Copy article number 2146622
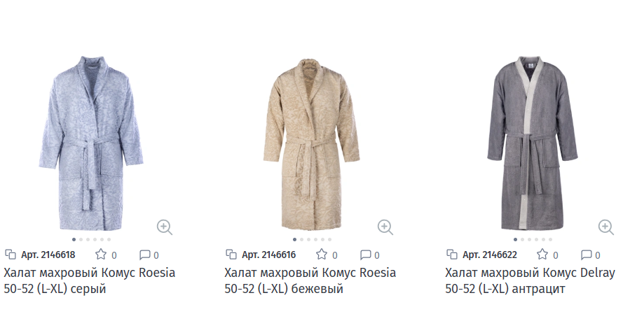Screen dimensions: 623x328 [452, 255]
